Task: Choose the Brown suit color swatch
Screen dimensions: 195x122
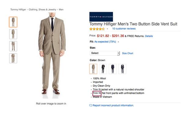Action: coord(93,69)
